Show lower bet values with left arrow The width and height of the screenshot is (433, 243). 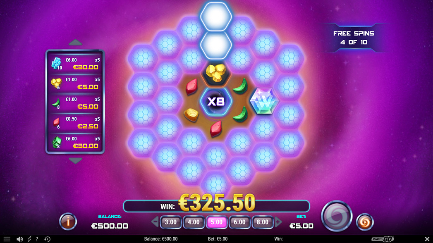(x=155, y=222)
